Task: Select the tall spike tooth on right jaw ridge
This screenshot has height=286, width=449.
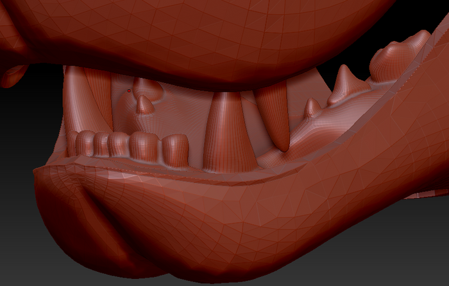Action: tap(347, 85)
